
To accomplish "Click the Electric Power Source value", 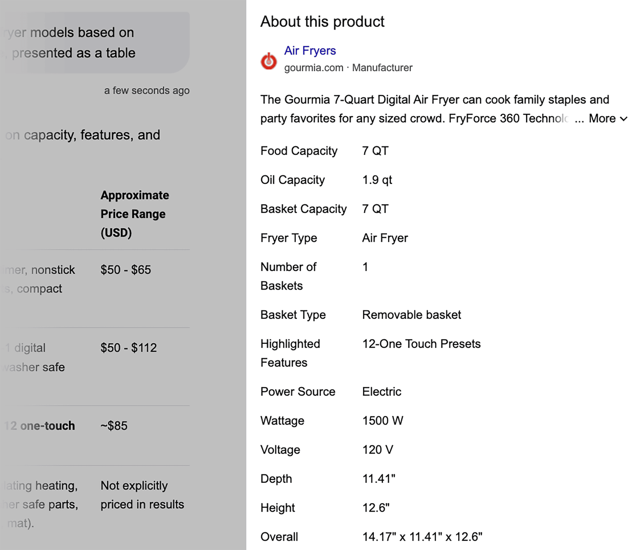I will [x=381, y=391].
